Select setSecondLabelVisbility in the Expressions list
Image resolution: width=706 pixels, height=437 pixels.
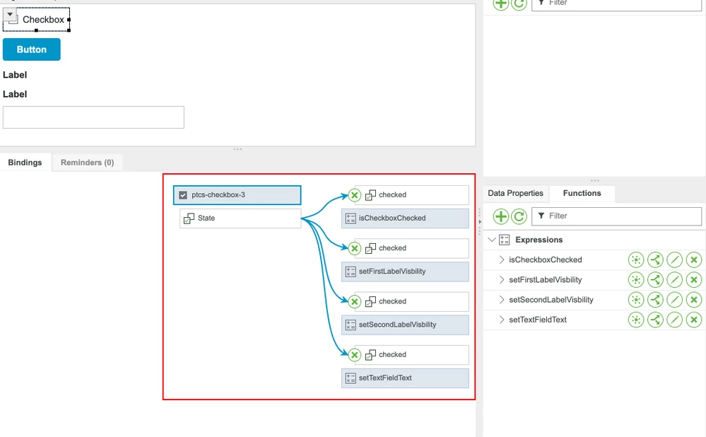click(551, 300)
